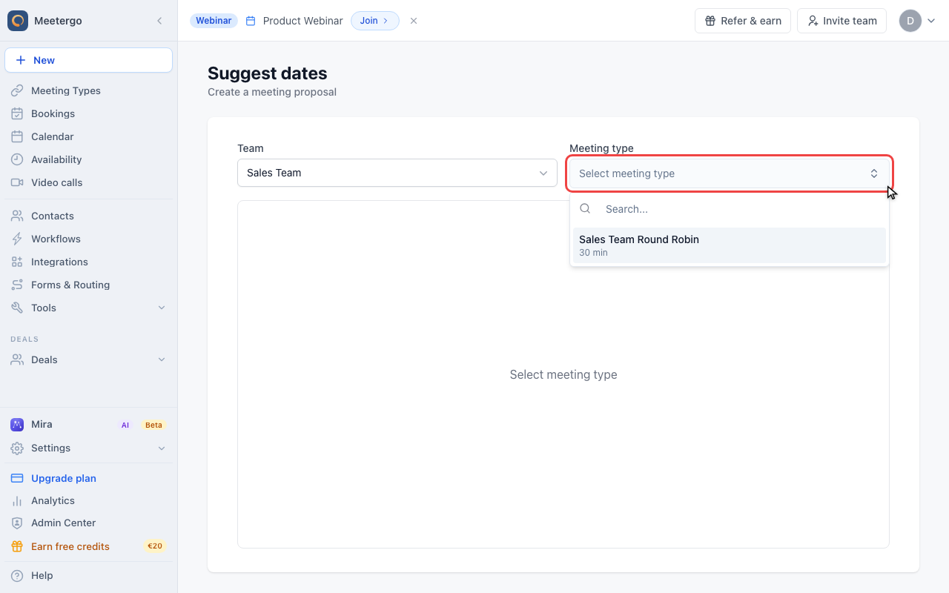The width and height of the screenshot is (949, 593).
Task: Click the Settings gear icon
Action: pos(17,448)
